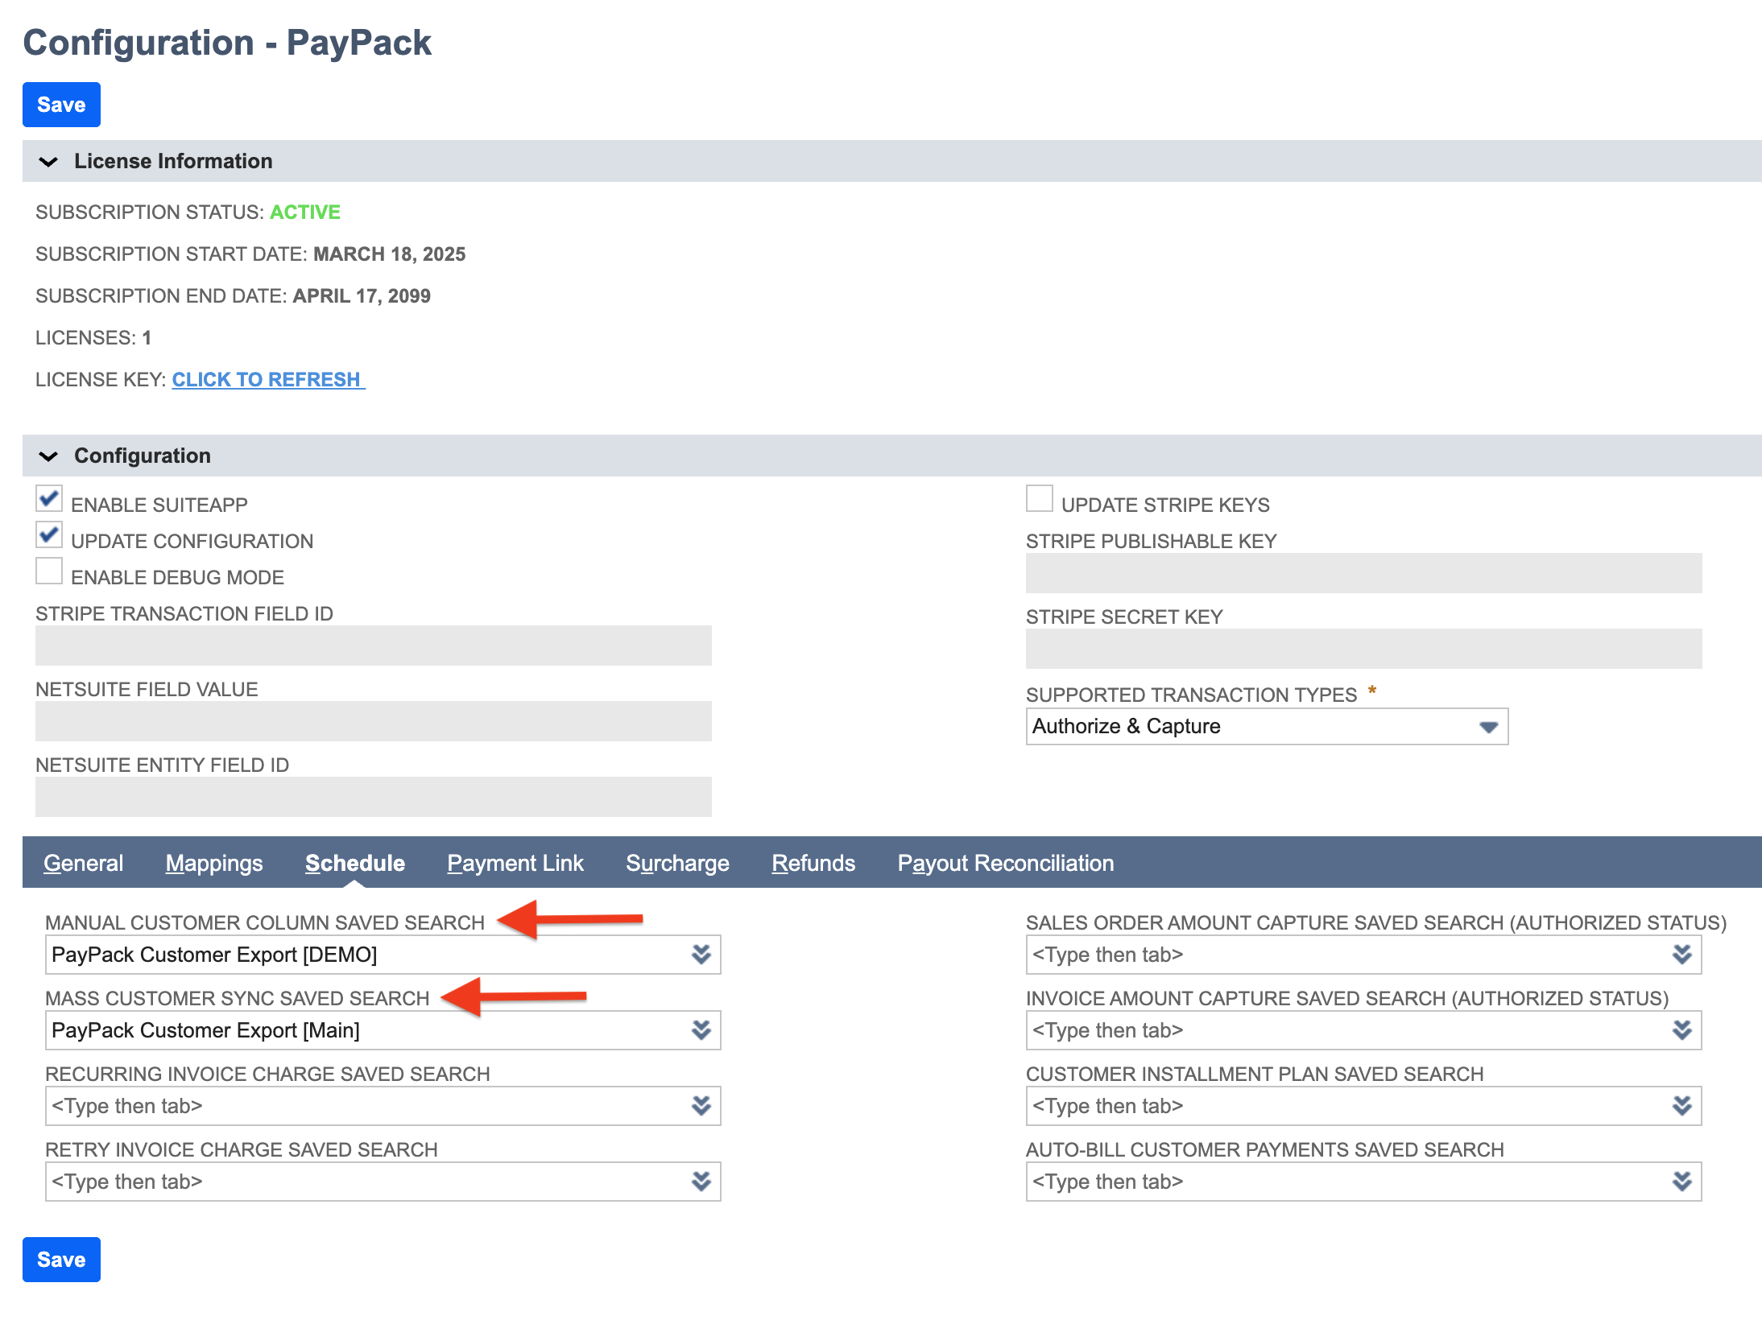Open Invoice Amount Capture search list arrows
The width and height of the screenshot is (1762, 1320).
(1682, 1030)
